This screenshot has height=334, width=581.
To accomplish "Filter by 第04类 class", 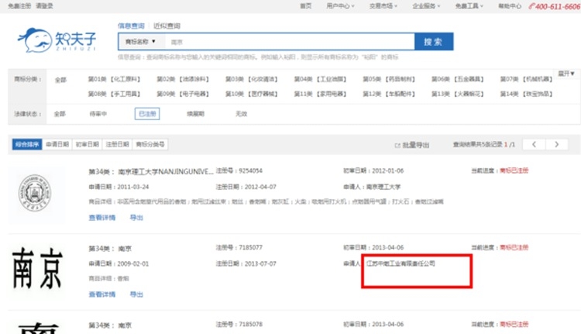I will [x=320, y=79].
